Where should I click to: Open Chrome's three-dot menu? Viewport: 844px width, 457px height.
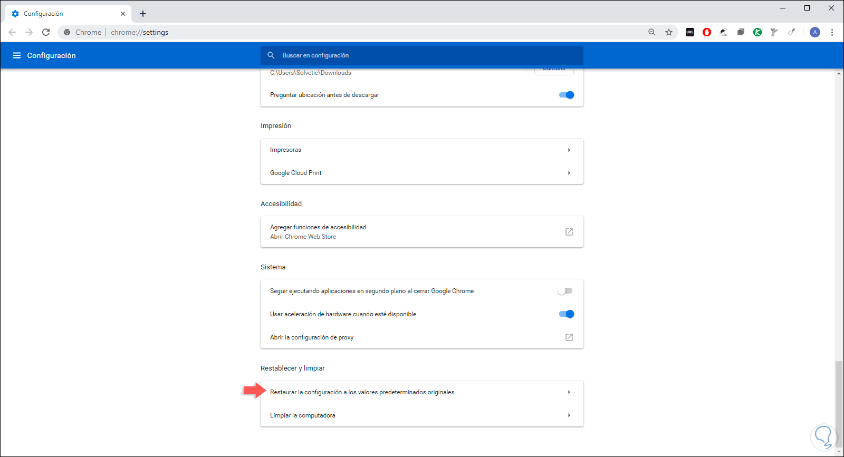[x=832, y=32]
